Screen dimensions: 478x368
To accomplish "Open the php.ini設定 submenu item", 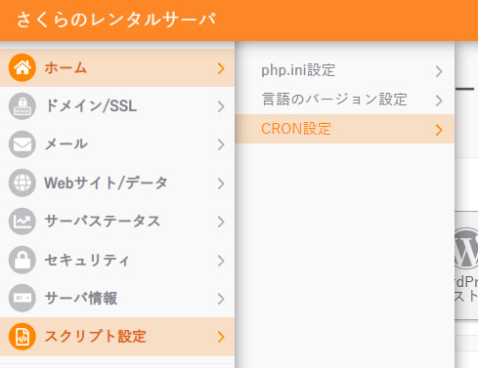I will pyautogui.click(x=345, y=70).
